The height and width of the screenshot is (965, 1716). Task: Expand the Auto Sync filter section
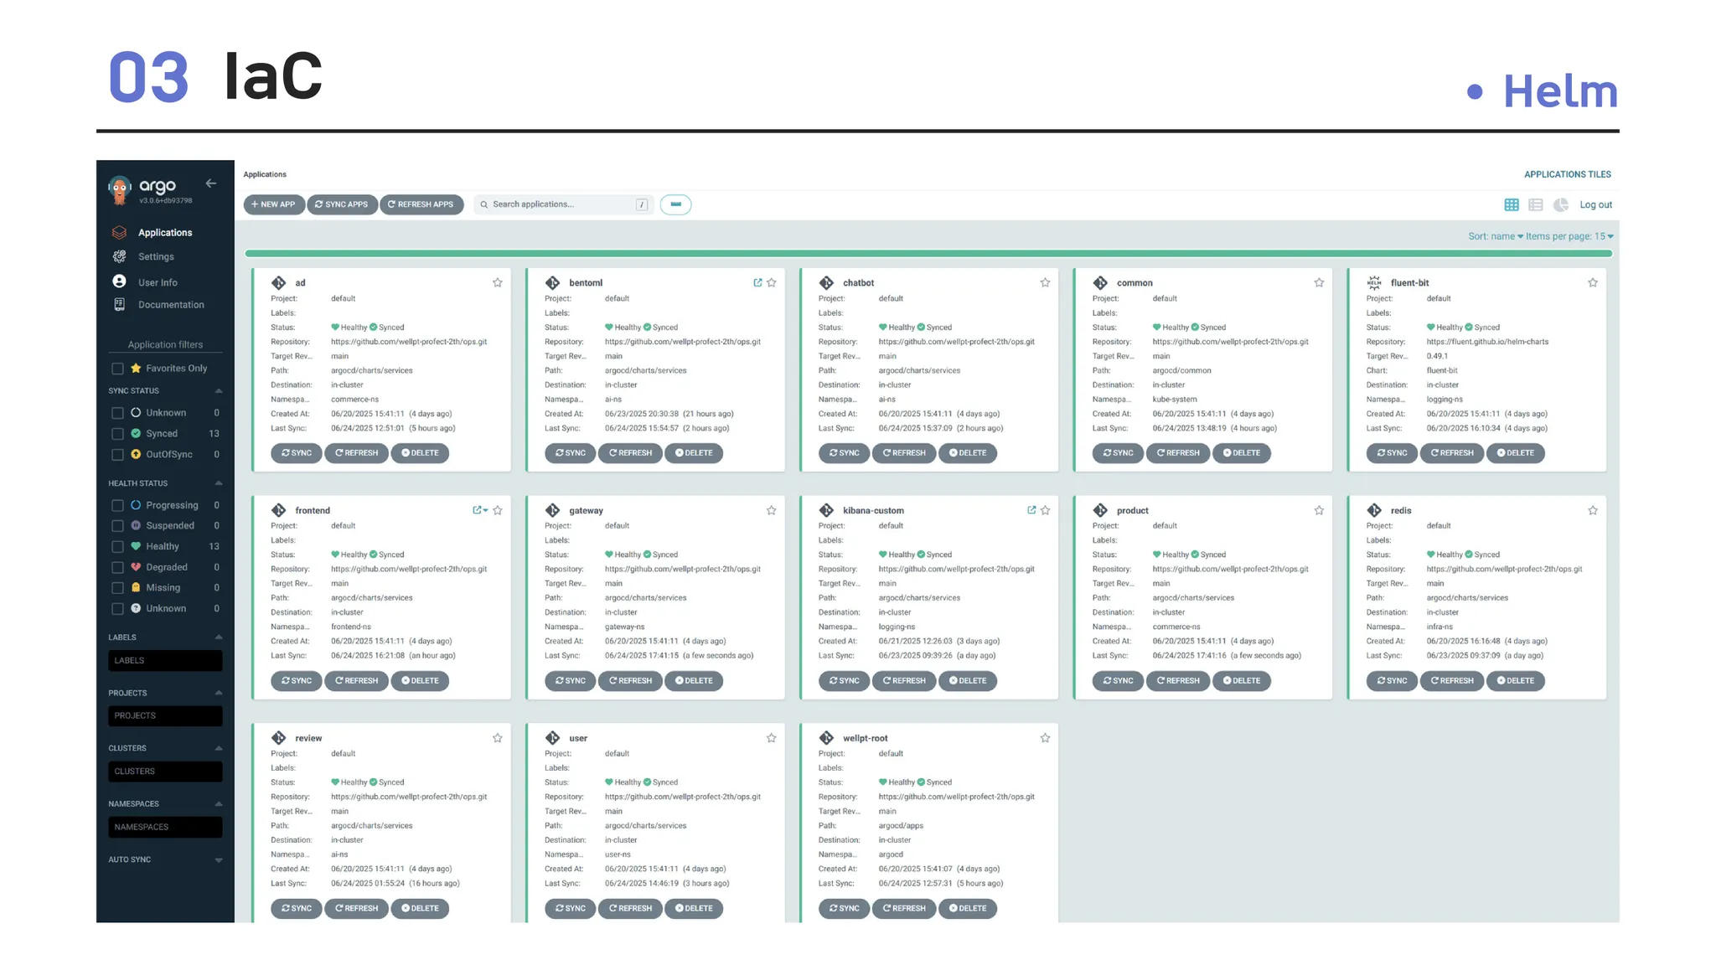219,860
